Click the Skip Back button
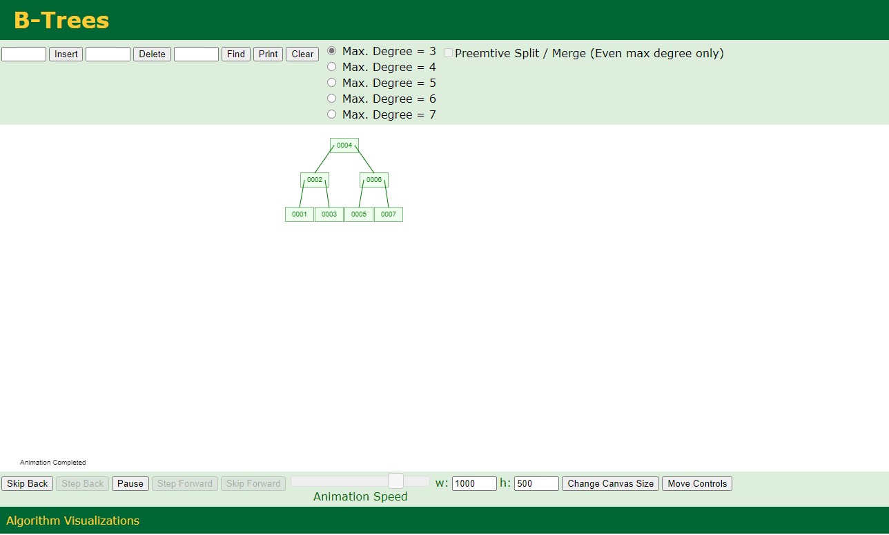The image size is (889, 535). [27, 483]
